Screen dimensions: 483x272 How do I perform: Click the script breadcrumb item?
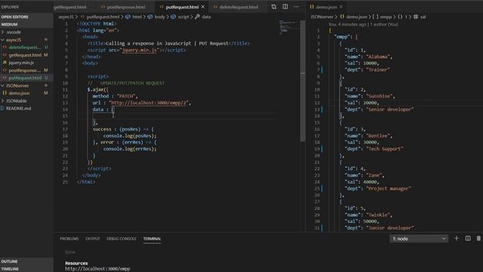pos(183,17)
